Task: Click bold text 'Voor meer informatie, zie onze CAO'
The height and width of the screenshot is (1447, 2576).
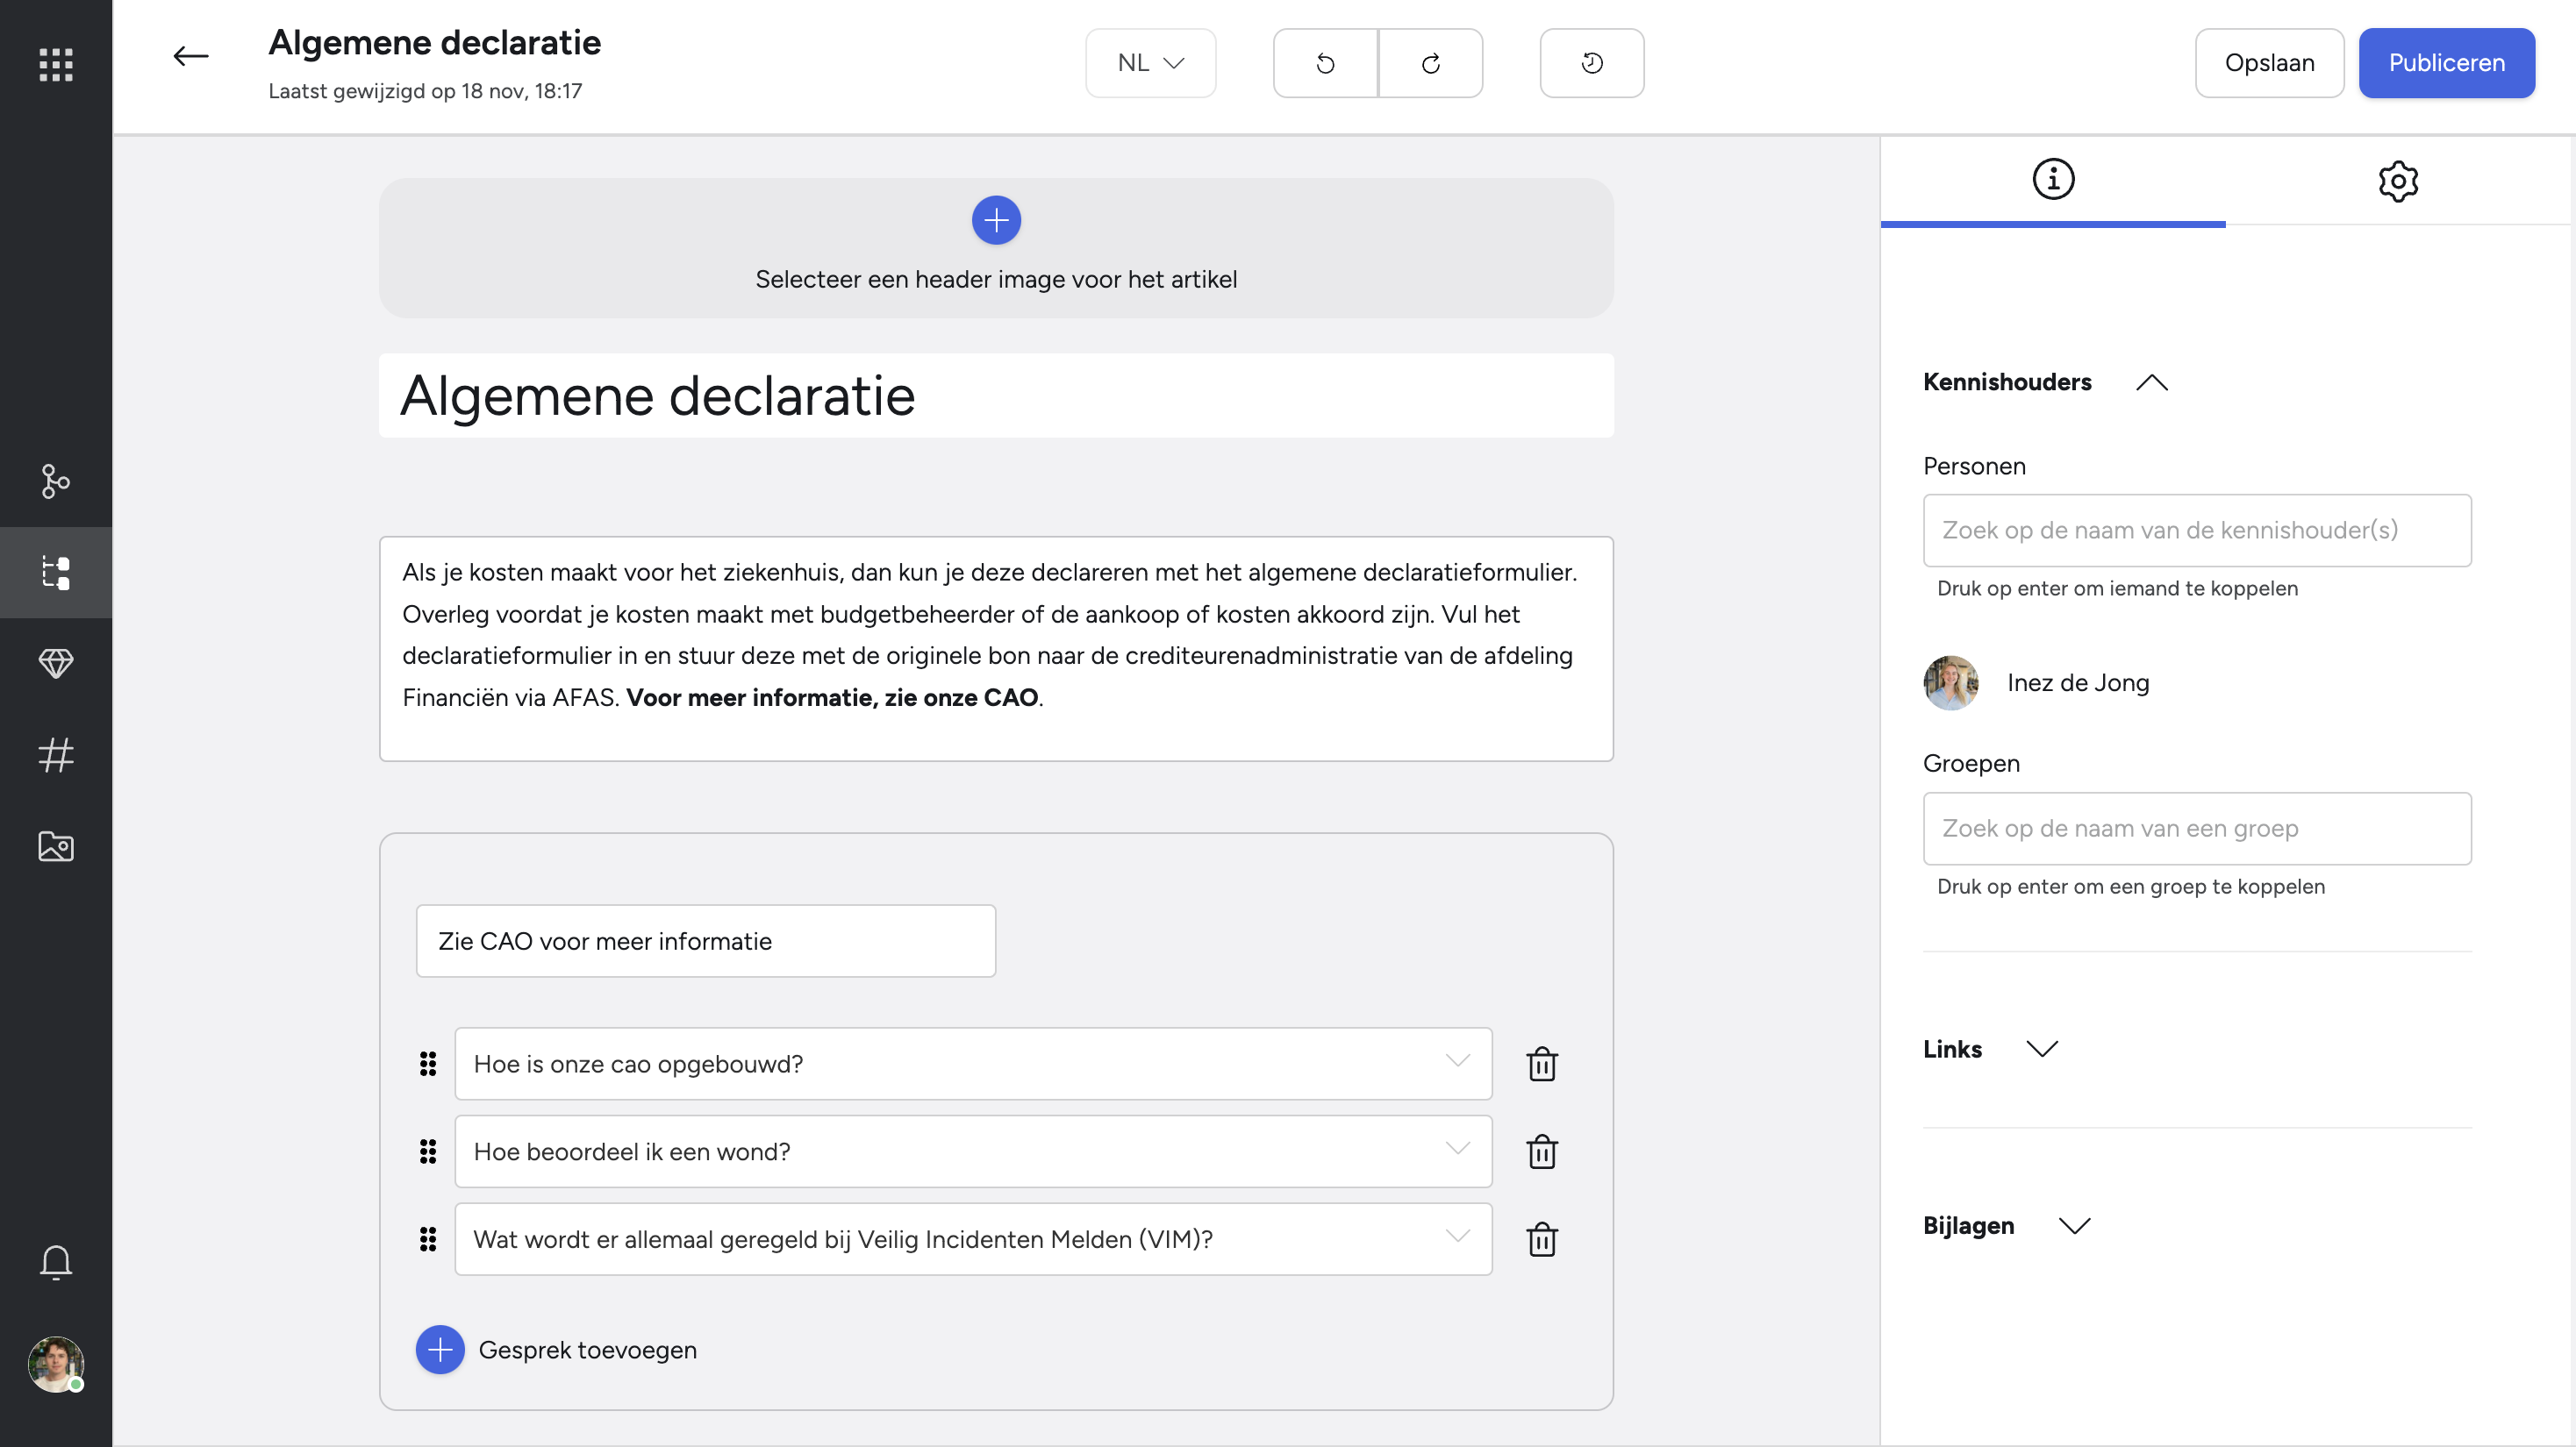Action: [832, 699]
